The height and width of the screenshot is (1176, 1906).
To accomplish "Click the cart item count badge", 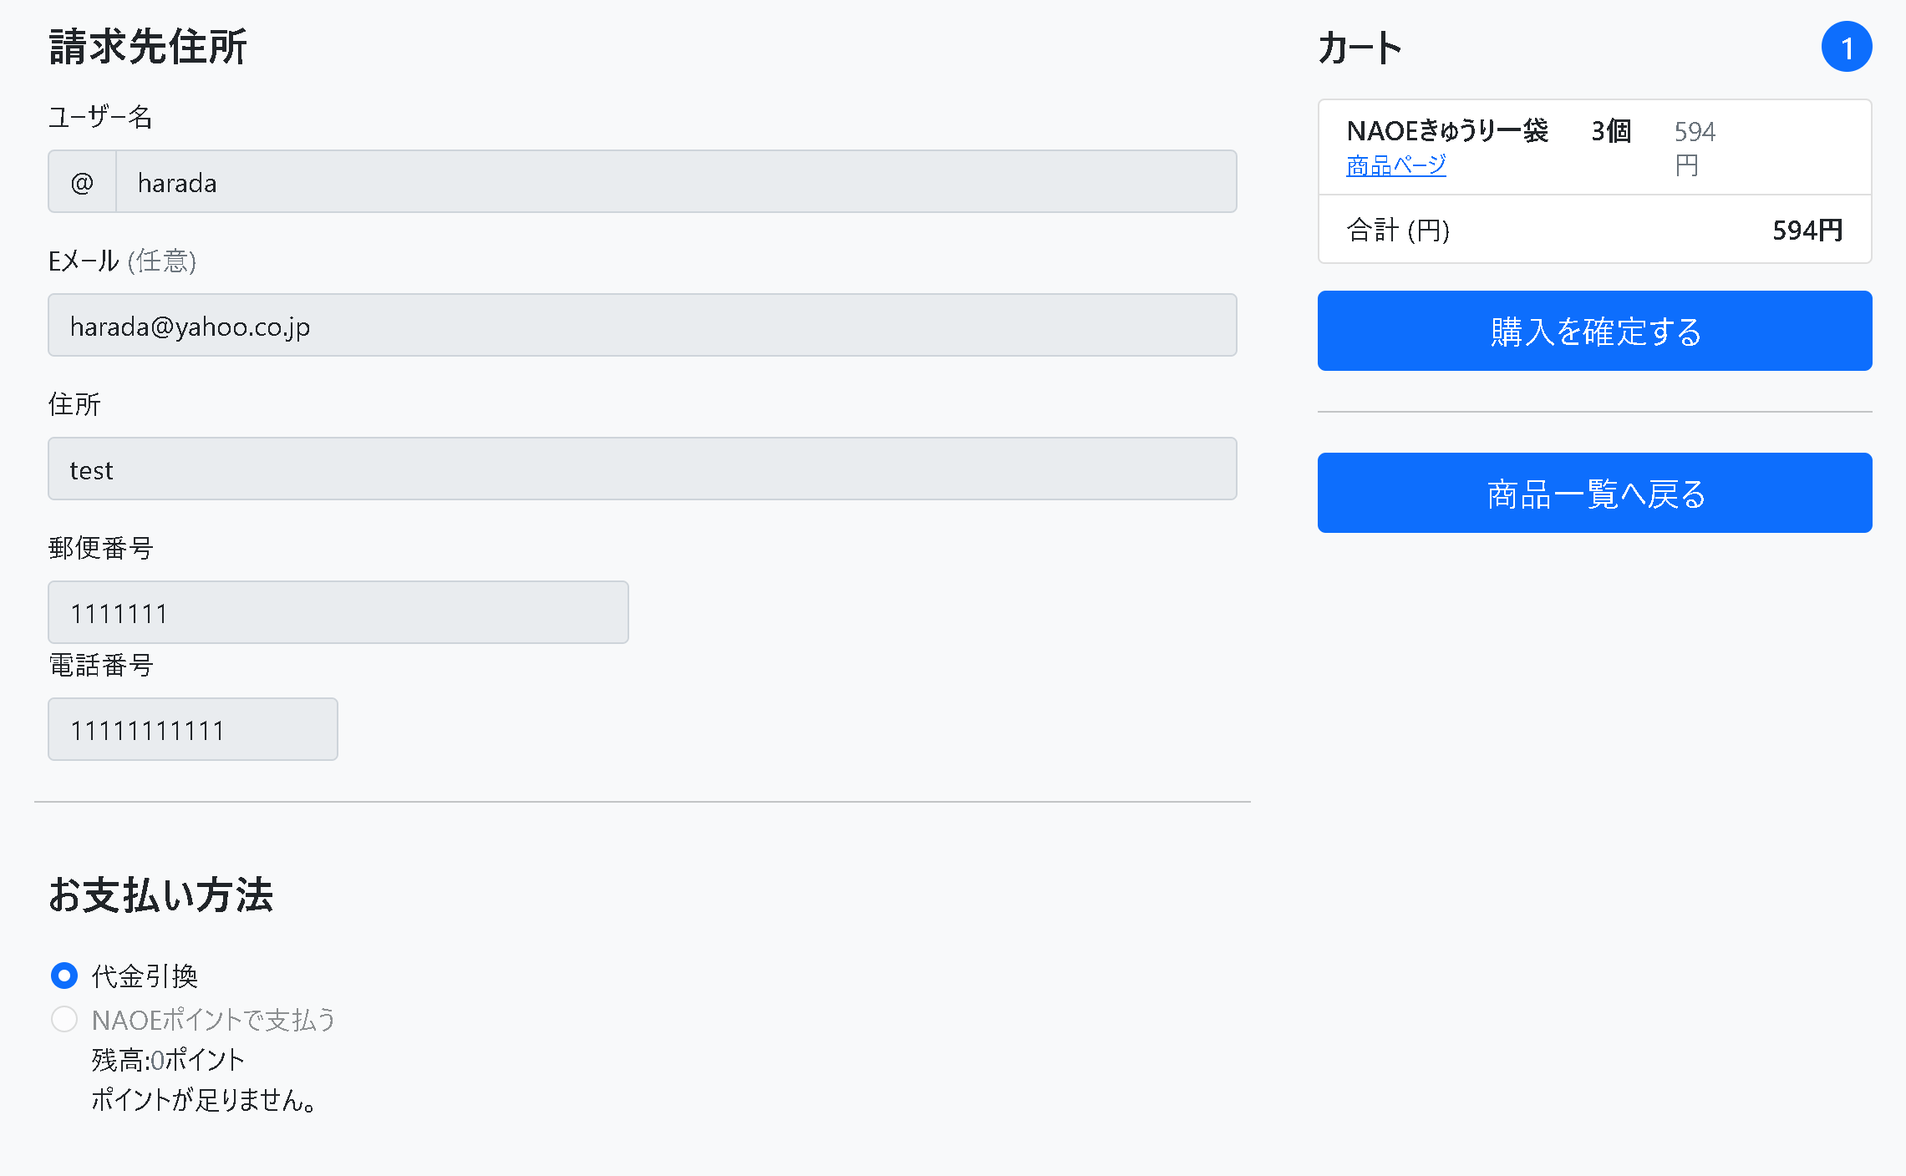I will click(1848, 48).
